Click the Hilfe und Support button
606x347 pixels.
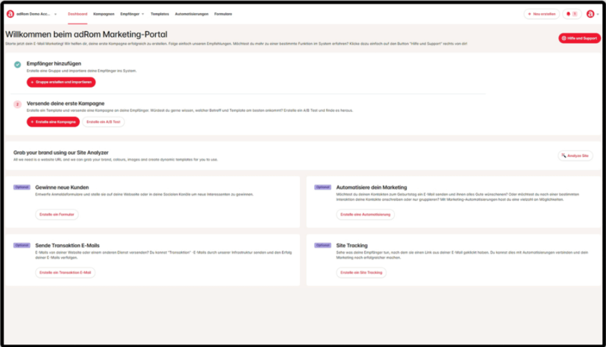(579, 38)
